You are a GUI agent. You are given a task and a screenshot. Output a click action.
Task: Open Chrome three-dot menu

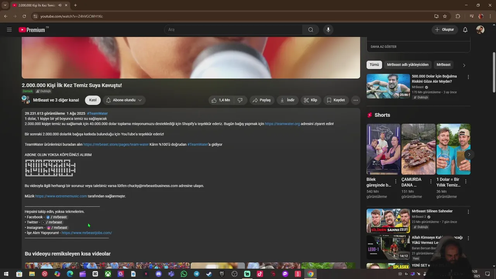491,16
